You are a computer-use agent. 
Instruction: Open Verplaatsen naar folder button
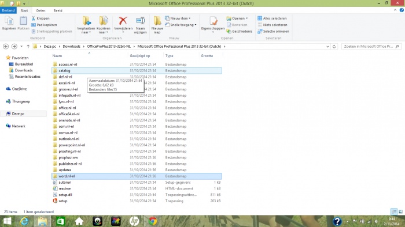[86, 25]
